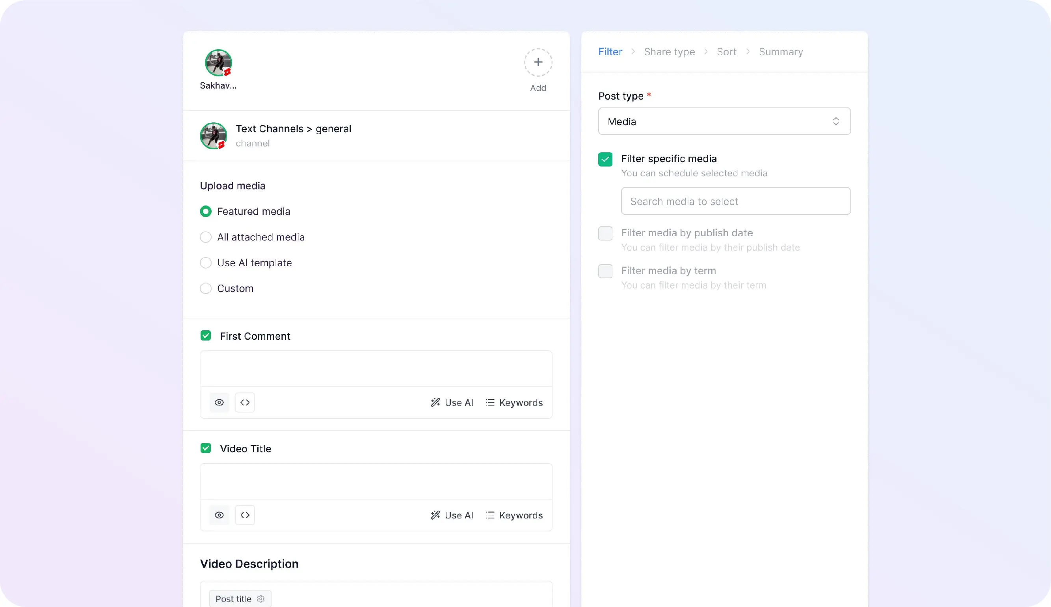The height and width of the screenshot is (607, 1051).
Task: Select the All attached media option
Action: [x=206, y=237]
